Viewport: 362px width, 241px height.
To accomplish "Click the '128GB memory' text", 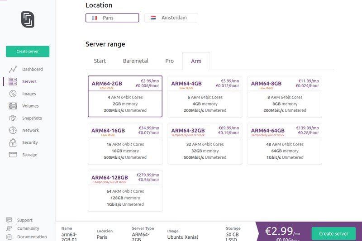I will click(x=125, y=198).
